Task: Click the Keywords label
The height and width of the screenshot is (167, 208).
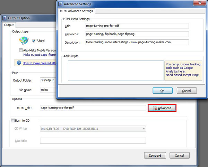Action: [72, 34]
